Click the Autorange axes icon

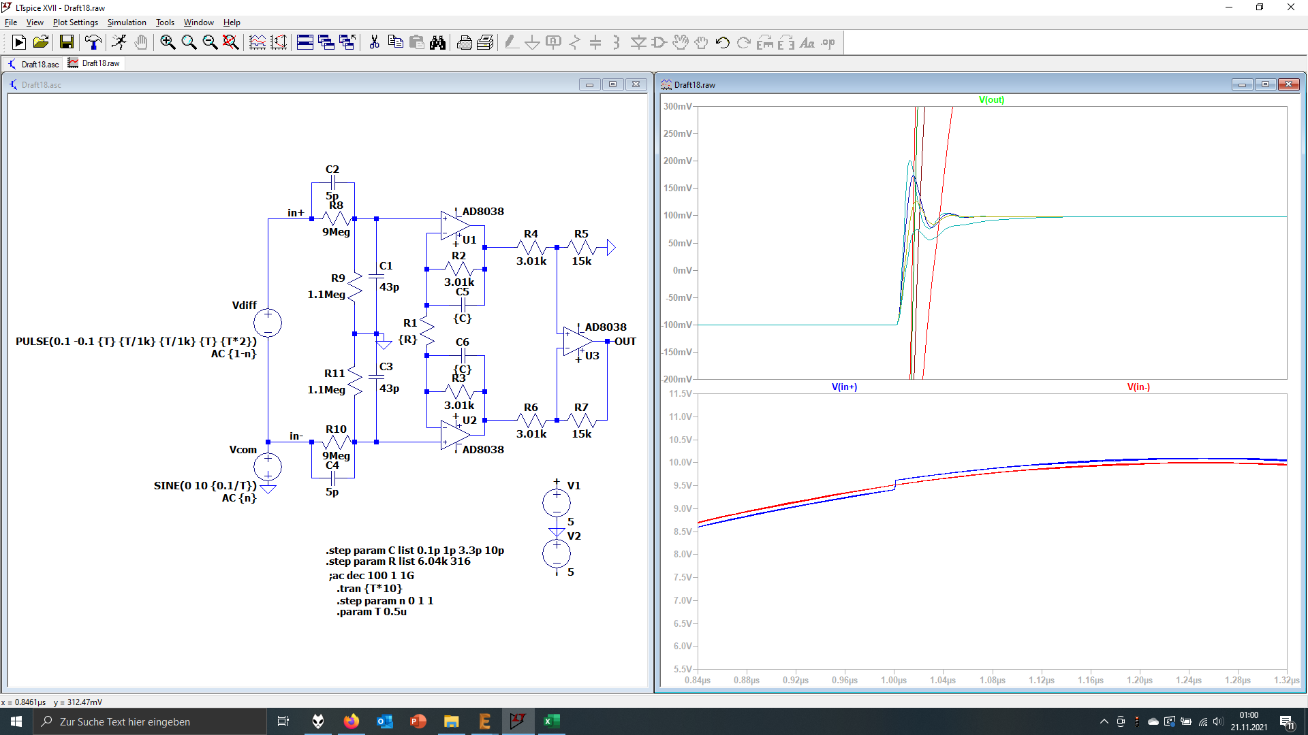(279, 42)
